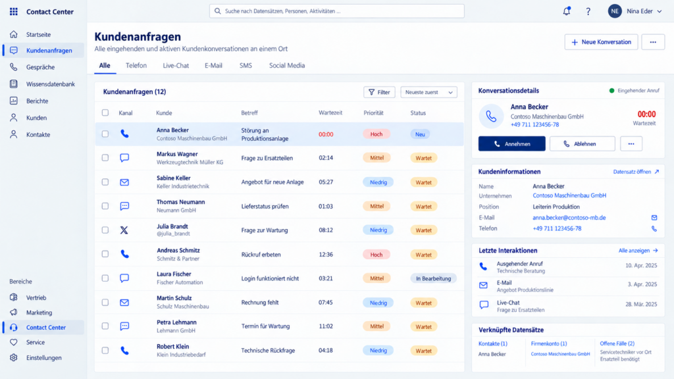Viewport: 674px width, 379px height.
Task: Open the Neueste zuerst sort dropdown
Action: (428, 92)
